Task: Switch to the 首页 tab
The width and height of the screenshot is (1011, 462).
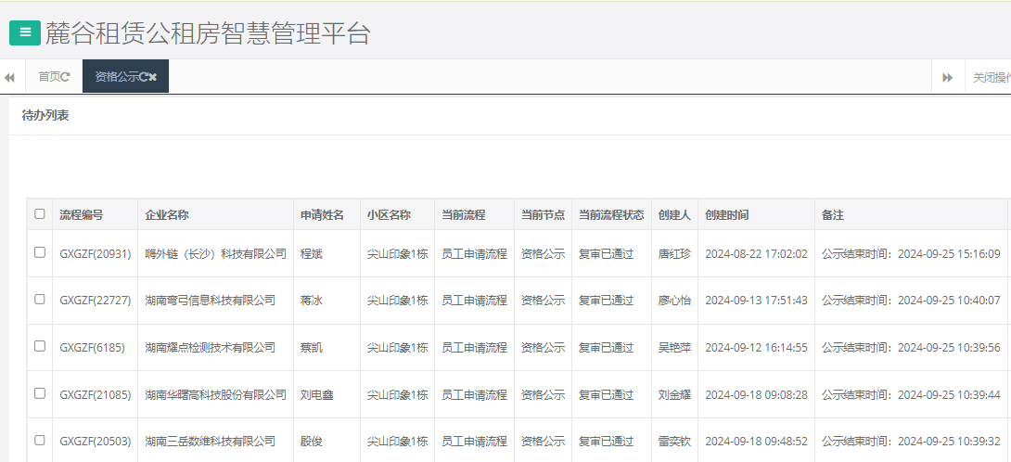Action: 48,77
